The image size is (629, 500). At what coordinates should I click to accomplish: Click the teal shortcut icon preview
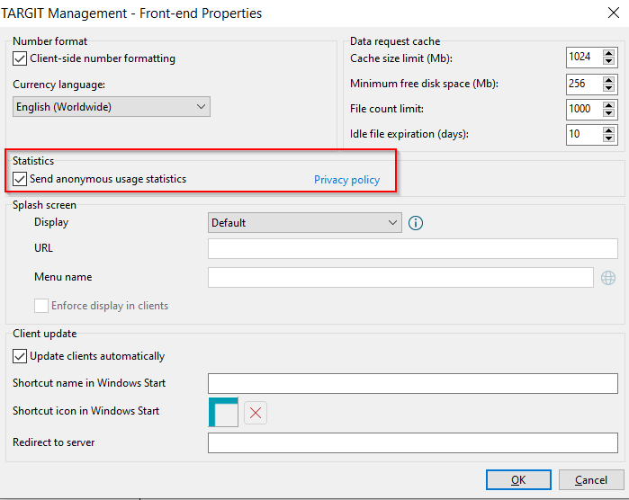point(223,412)
